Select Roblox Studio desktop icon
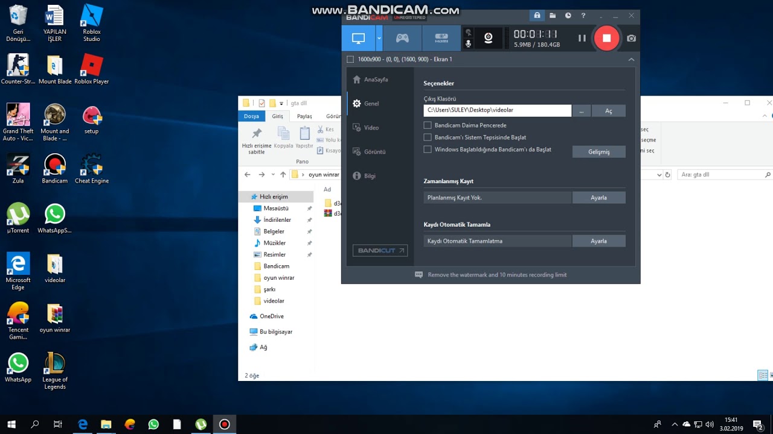 [92, 24]
